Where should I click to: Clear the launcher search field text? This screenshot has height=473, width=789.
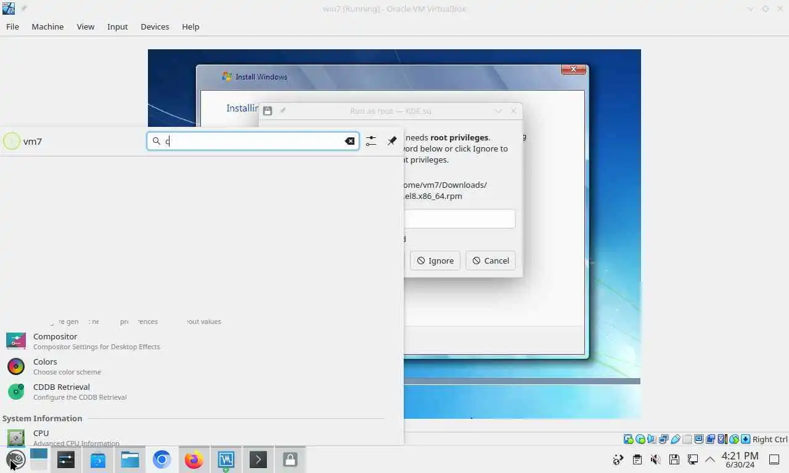[x=350, y=141]
